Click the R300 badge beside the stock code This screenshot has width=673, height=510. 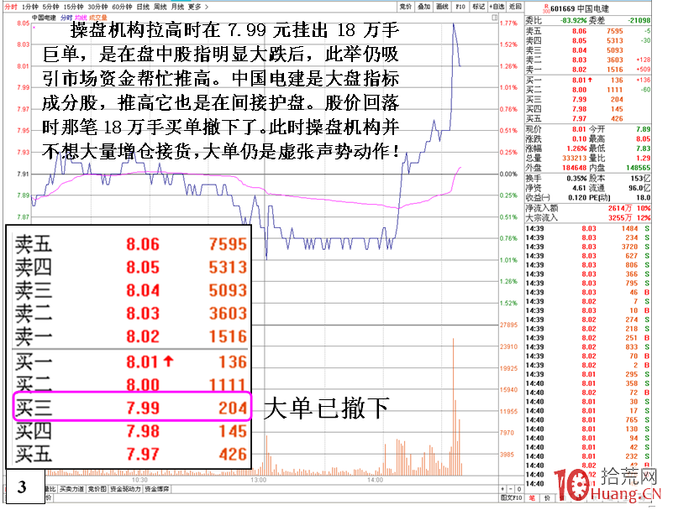click(x=546, y=8)
